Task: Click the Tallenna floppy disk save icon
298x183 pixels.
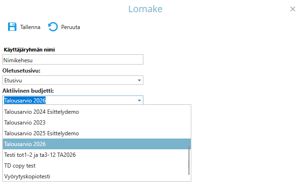Action: 12,27
